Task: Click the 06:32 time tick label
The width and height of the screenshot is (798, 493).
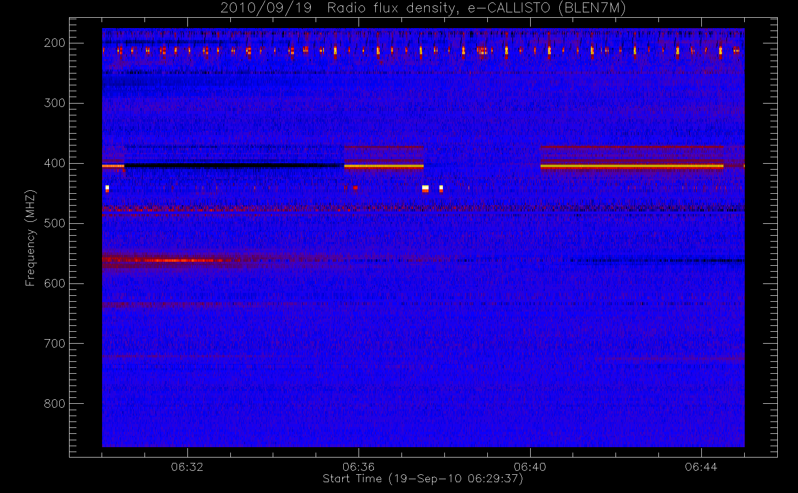Action: point(187,467)
